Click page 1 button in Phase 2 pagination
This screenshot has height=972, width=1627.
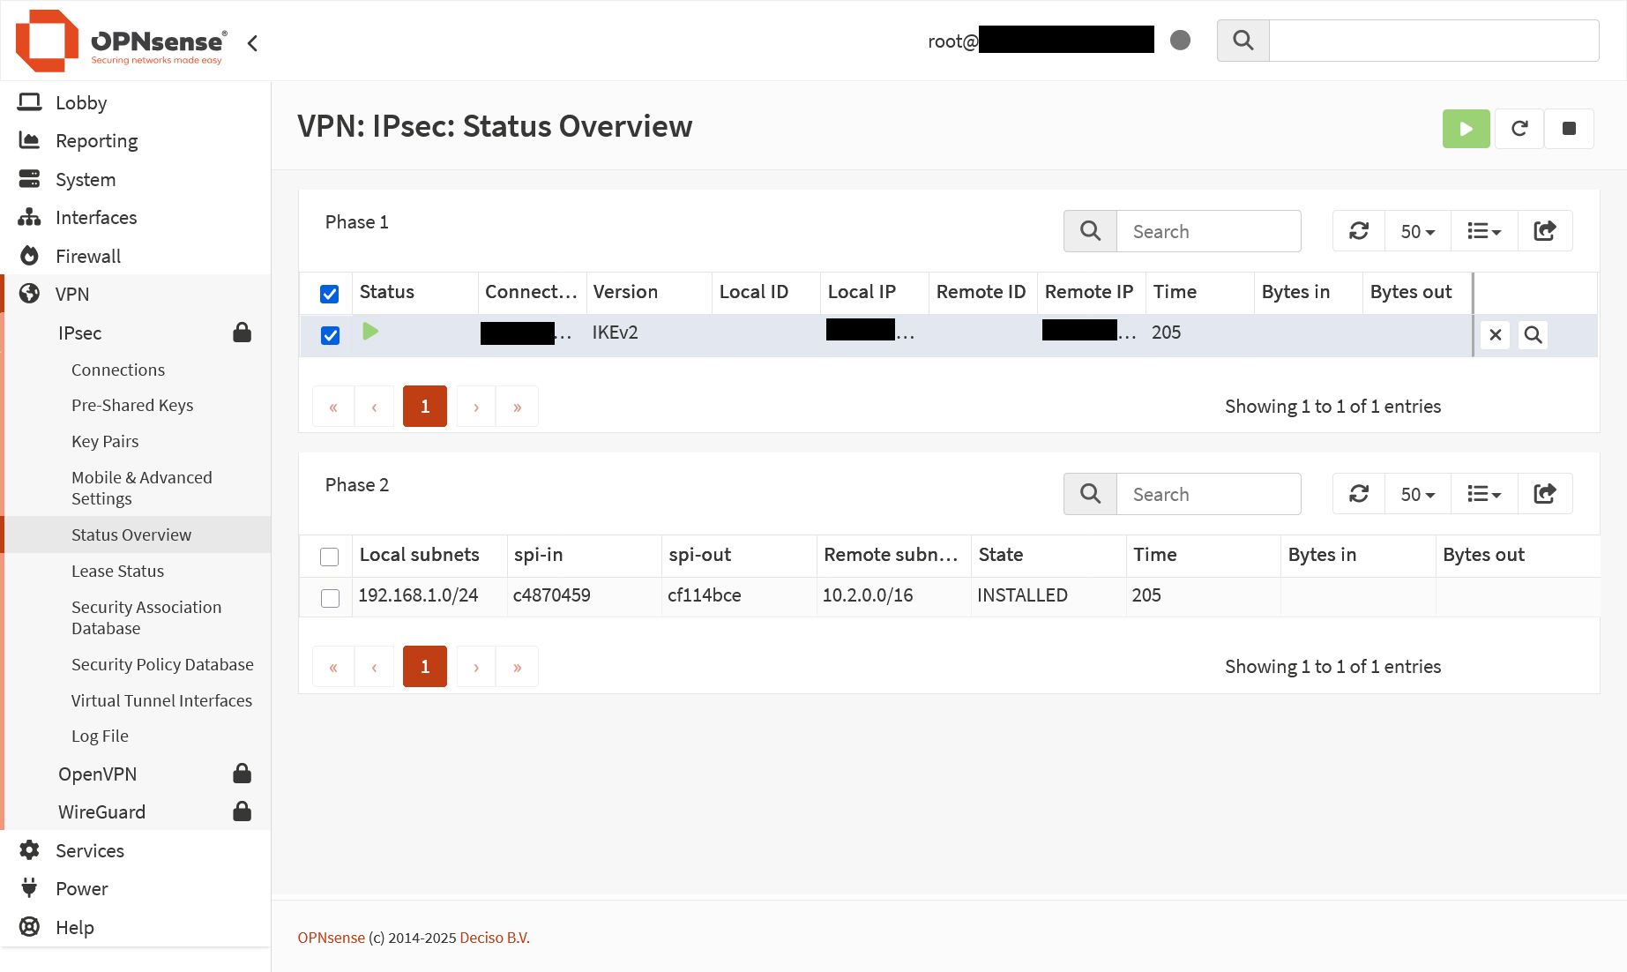424,667
